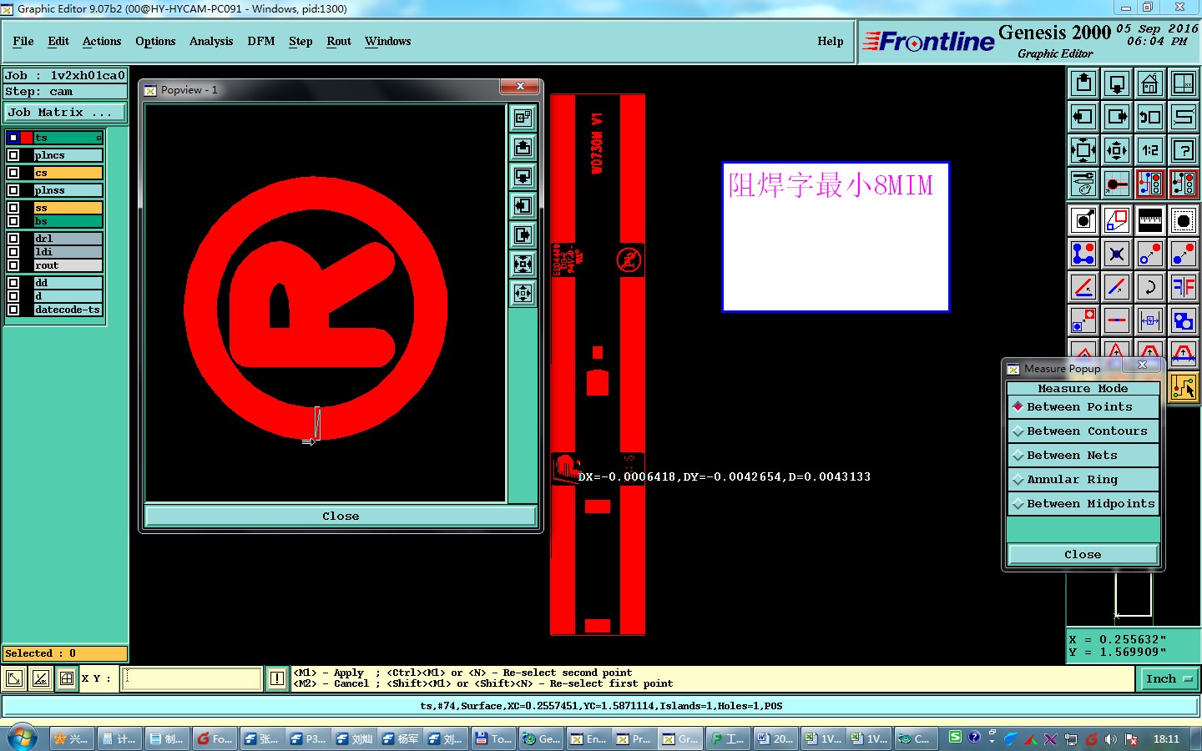Click the pan right icon in main toolbar
This screenshot has height=751, width=1202.
(x=1117, y=117)
